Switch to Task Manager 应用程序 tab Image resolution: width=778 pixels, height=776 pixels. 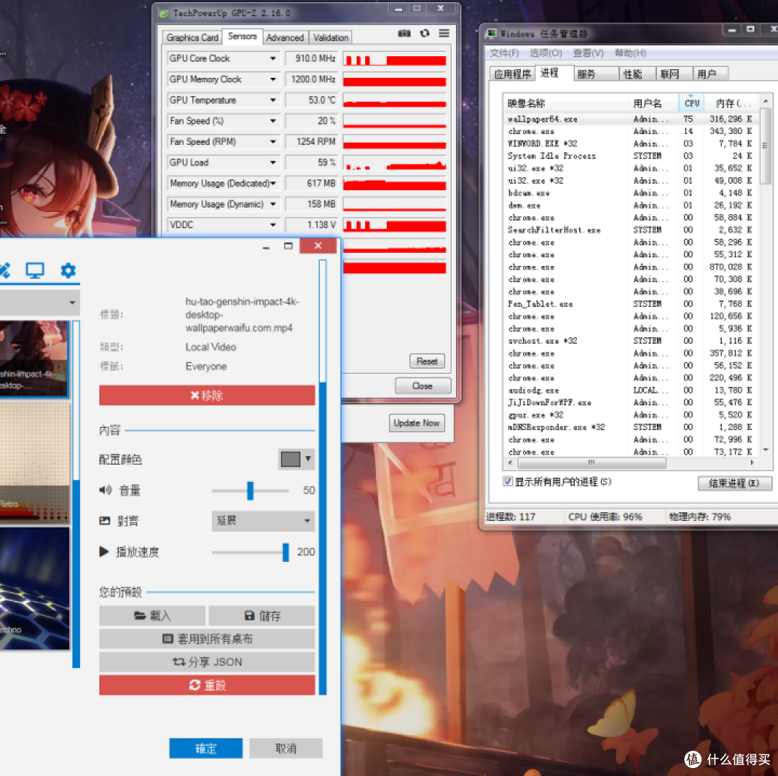512,74
